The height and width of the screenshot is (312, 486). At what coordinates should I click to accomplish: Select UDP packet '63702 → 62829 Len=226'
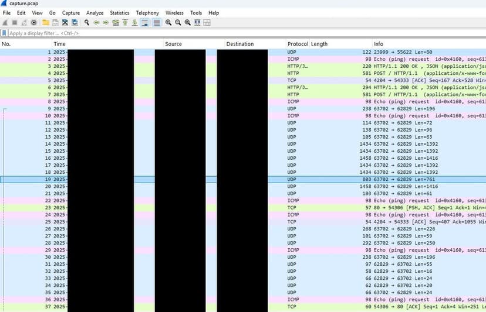[243, 229]
